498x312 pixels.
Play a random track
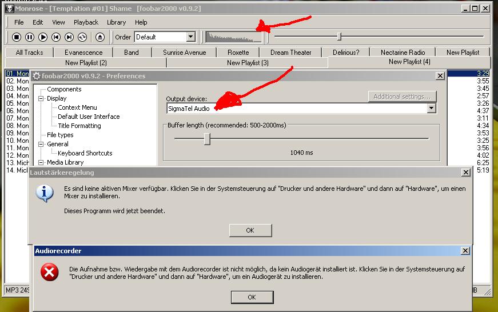pos(82,37)
